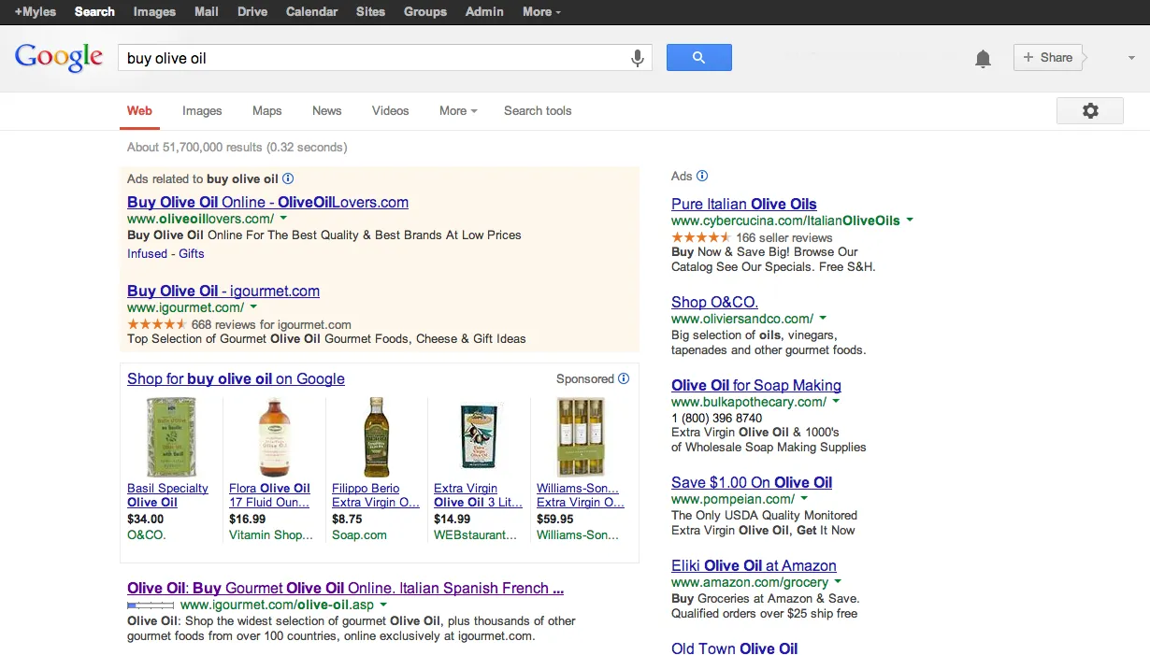
Task: Switch to the Images search tab
Action: (x=202, y=110)
